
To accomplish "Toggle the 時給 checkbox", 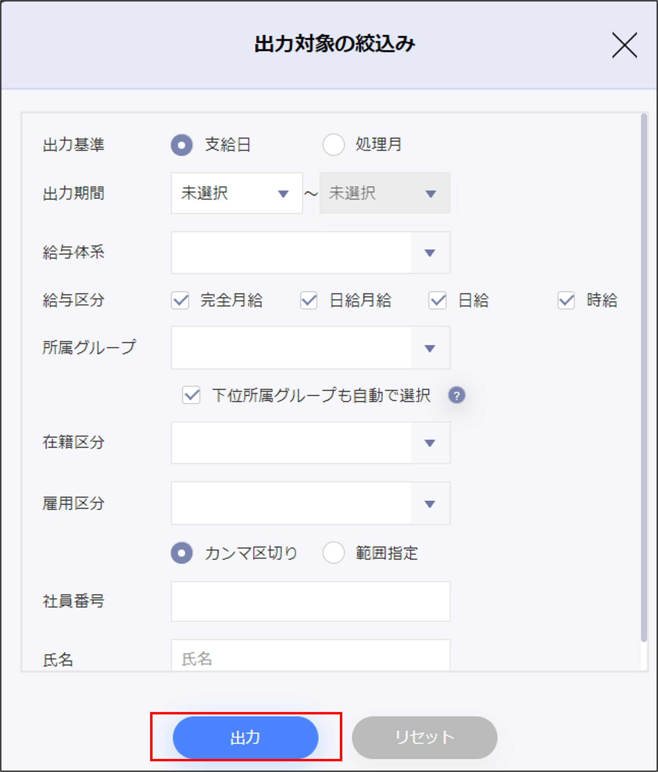I will (x=566, y=300).
